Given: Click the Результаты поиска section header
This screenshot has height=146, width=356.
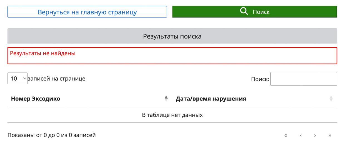Looking at the screenshot, I should click(x=172, y=36).
